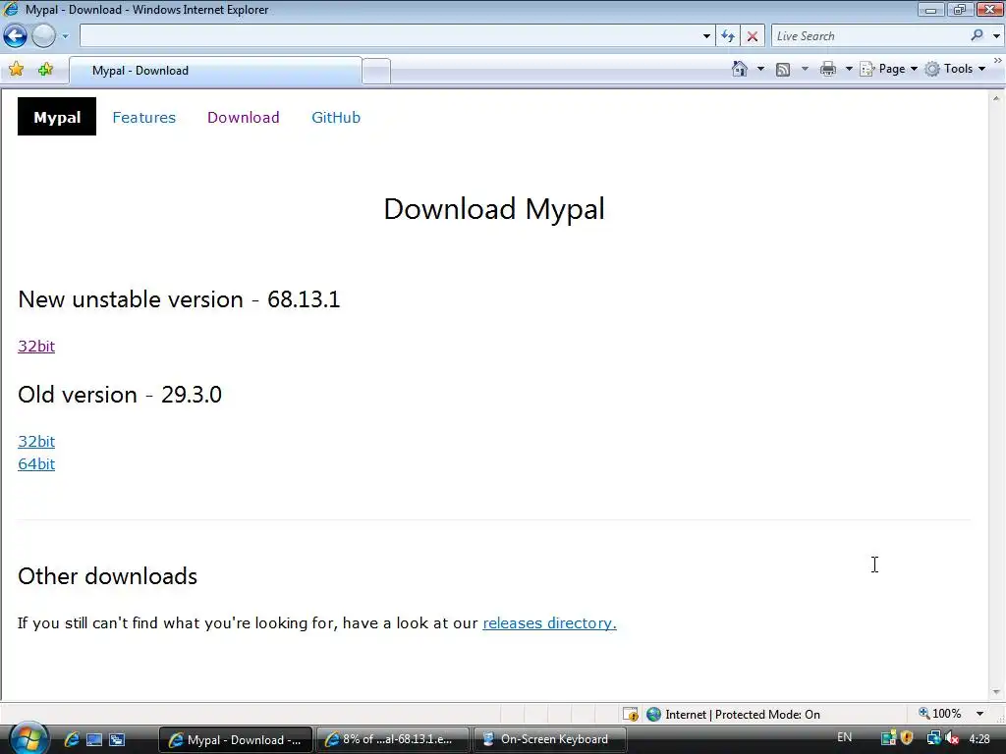This screenshot has width=1006, height=754.
Task: Print the page with printer icon
Action: (828, 69)
